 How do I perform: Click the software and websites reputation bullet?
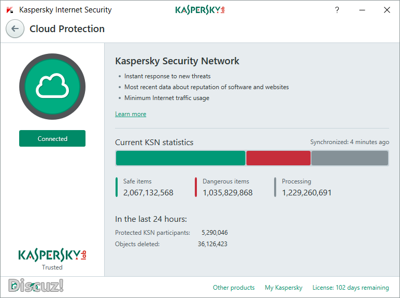207,87
